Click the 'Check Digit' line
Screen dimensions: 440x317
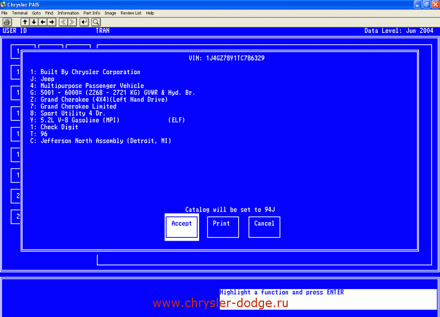54,127
